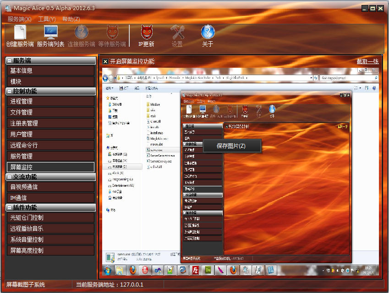
Task: Open the 服务端(X) menu
Action: coord(19,19)
